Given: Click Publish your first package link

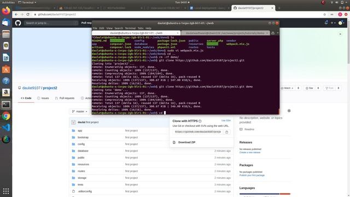Looking at the screenshot, I should (252, 175).
